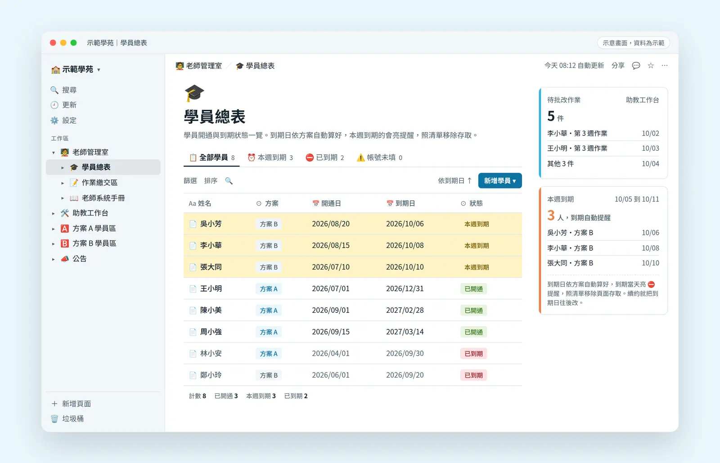The height and width of the screenshot is (463, 720).
Task: Click the graduation cap page icon above the title
Action: [194, 93]
